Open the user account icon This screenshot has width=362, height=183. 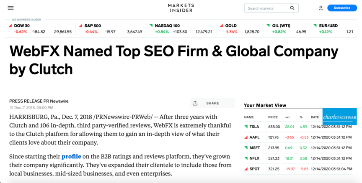tap(321, 8)
